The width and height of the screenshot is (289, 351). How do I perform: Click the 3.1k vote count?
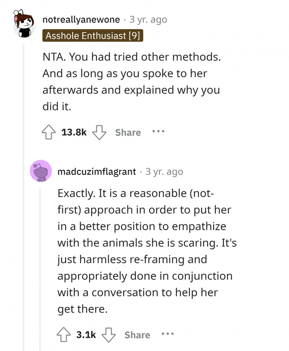pos(86,335)
